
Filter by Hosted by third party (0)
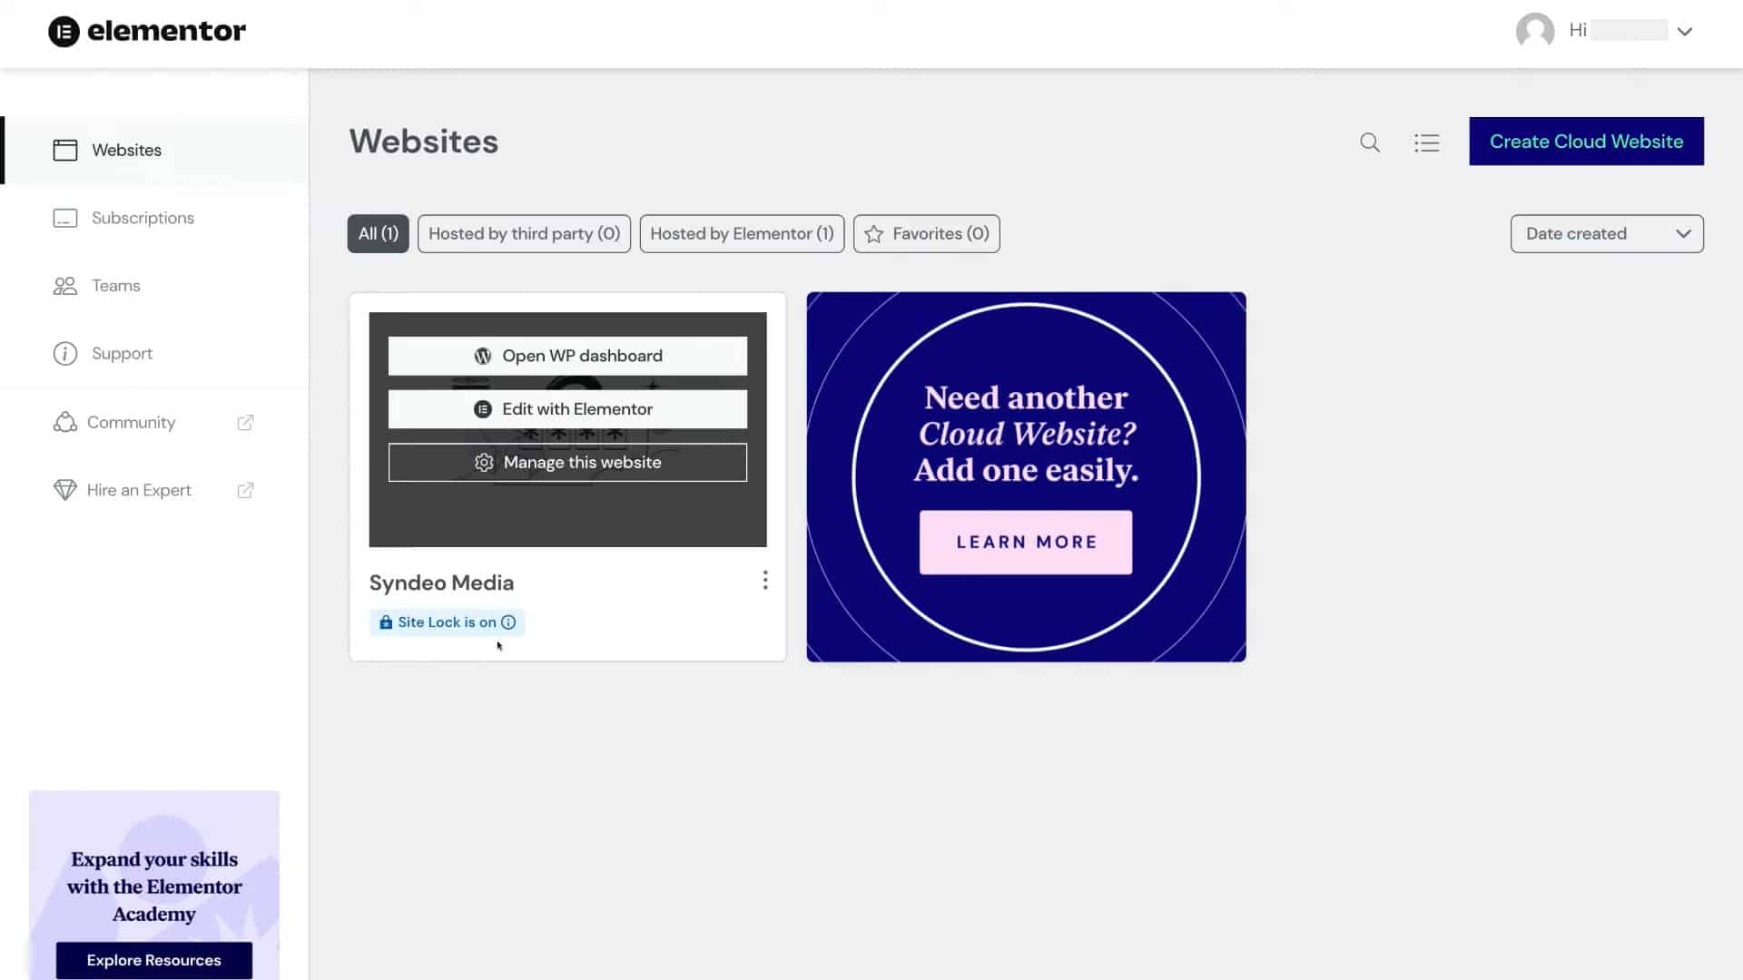[x=524, y=234]
